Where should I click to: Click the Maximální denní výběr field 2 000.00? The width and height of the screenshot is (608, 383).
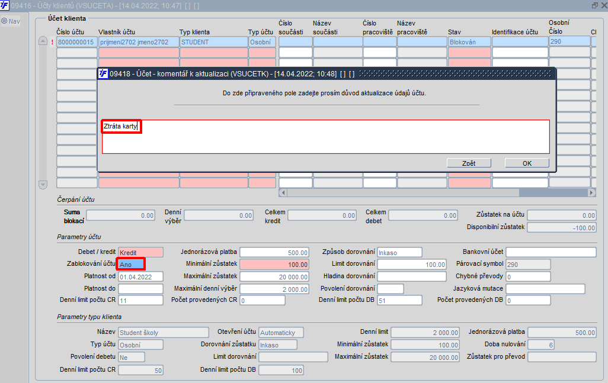tap(274, 289)
